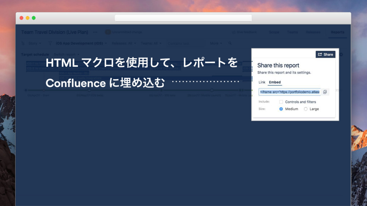This screenshot has height=206, width=367.
Task: Open the Reports tab
Action: pos(338,32)
